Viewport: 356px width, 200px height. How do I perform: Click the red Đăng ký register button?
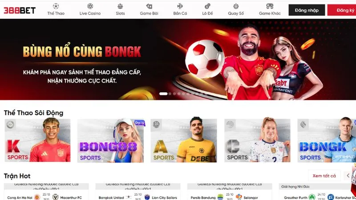(342, 10)
